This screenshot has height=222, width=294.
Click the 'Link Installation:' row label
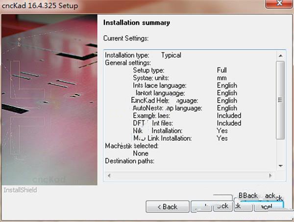coord(162,138)
